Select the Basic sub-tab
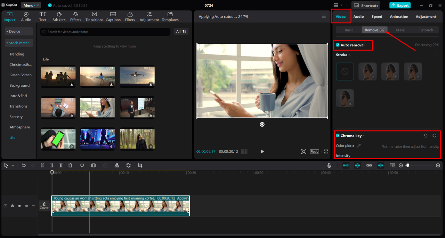The width and height of the screenshot is (445, 238). 349,30
